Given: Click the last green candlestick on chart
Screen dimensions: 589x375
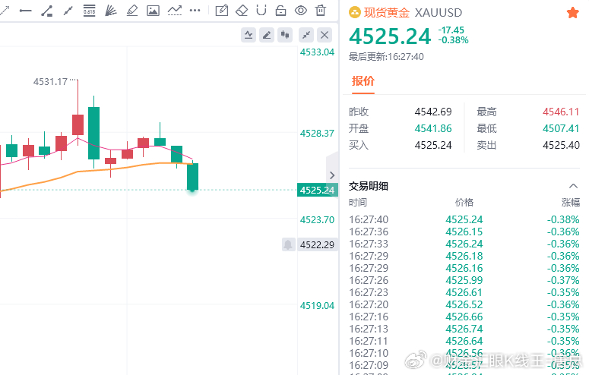Looking at the screenshot, I should (193, 176).
